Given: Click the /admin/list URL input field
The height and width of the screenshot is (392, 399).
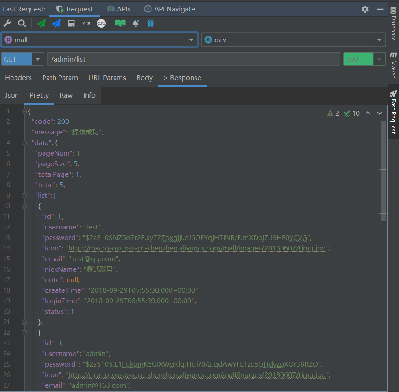Looking at the screenshot, I should point(193,59).
